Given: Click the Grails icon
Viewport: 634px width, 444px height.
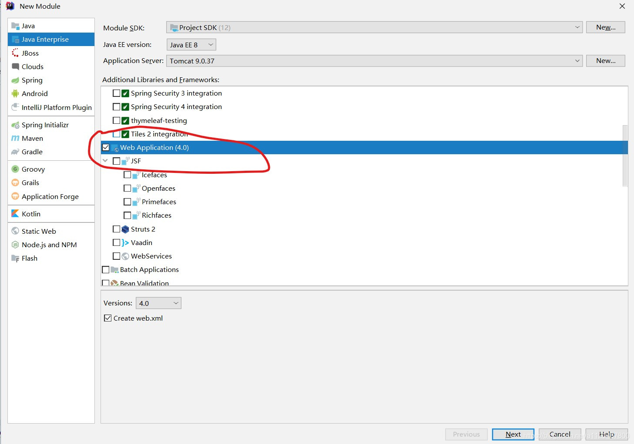Looking at the screenshot, I should (x=16, y=182).
